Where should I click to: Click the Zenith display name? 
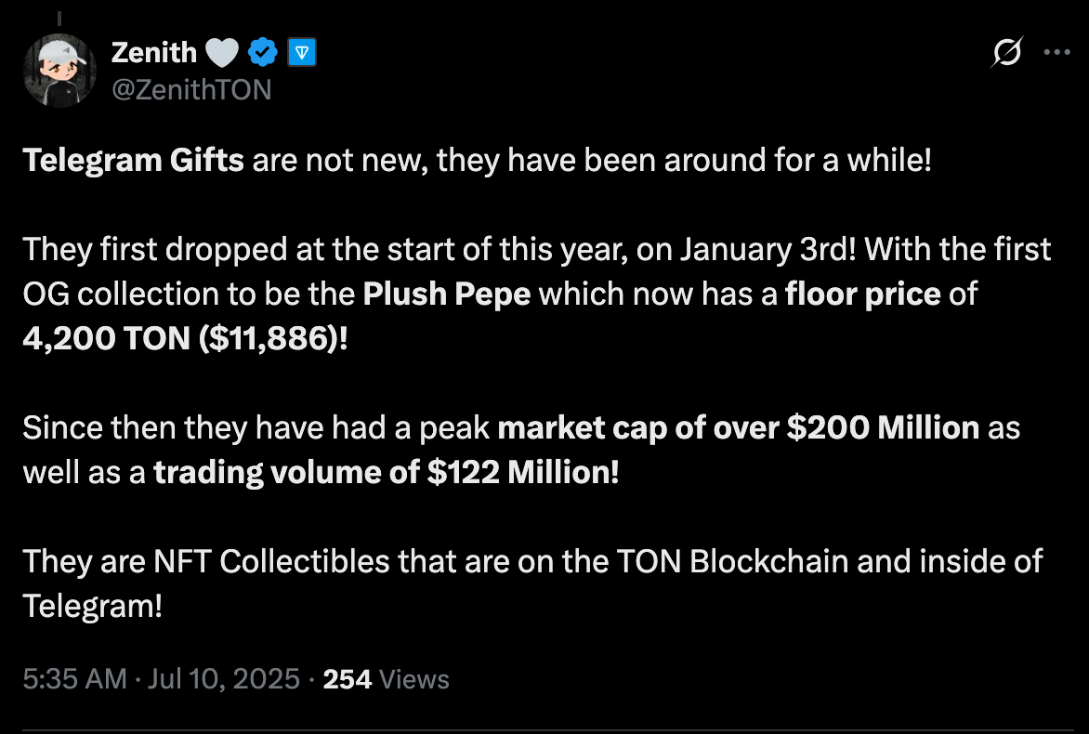(154, 53)
